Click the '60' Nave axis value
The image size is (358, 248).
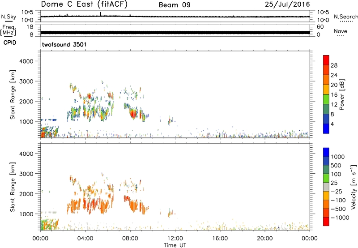(x=320, y=27)
